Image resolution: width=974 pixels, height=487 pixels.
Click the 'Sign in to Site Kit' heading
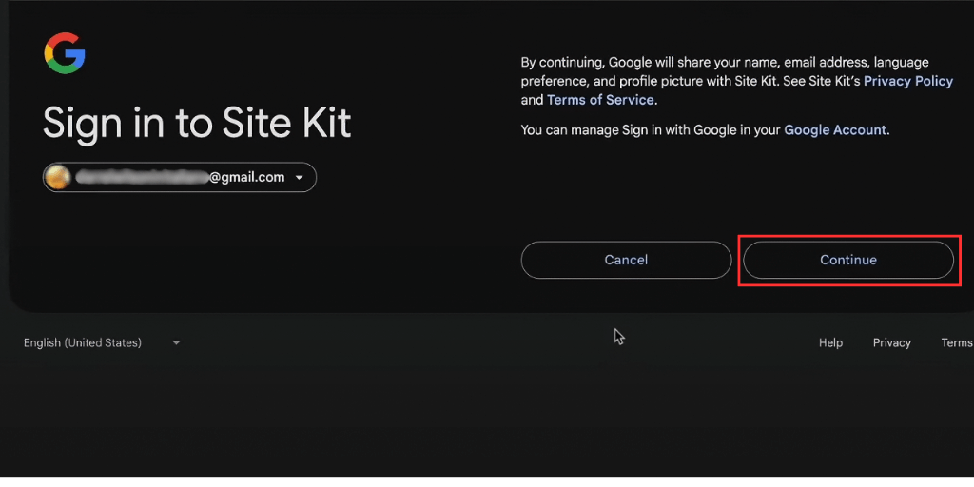(197, 123)
